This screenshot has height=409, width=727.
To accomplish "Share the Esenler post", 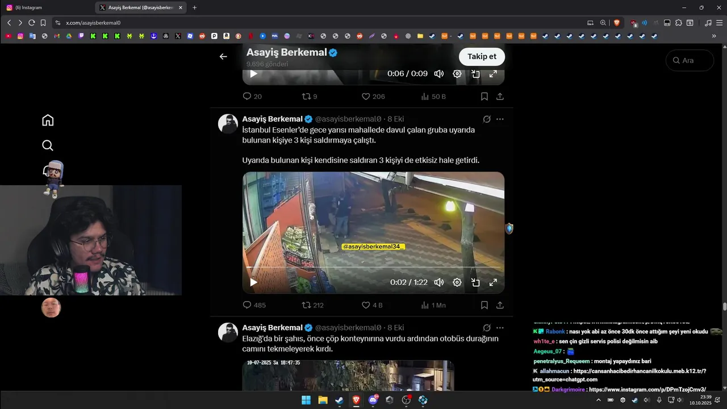I will (500, 305).
